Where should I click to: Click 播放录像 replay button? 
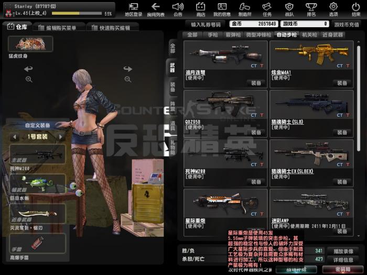(343, 251)
